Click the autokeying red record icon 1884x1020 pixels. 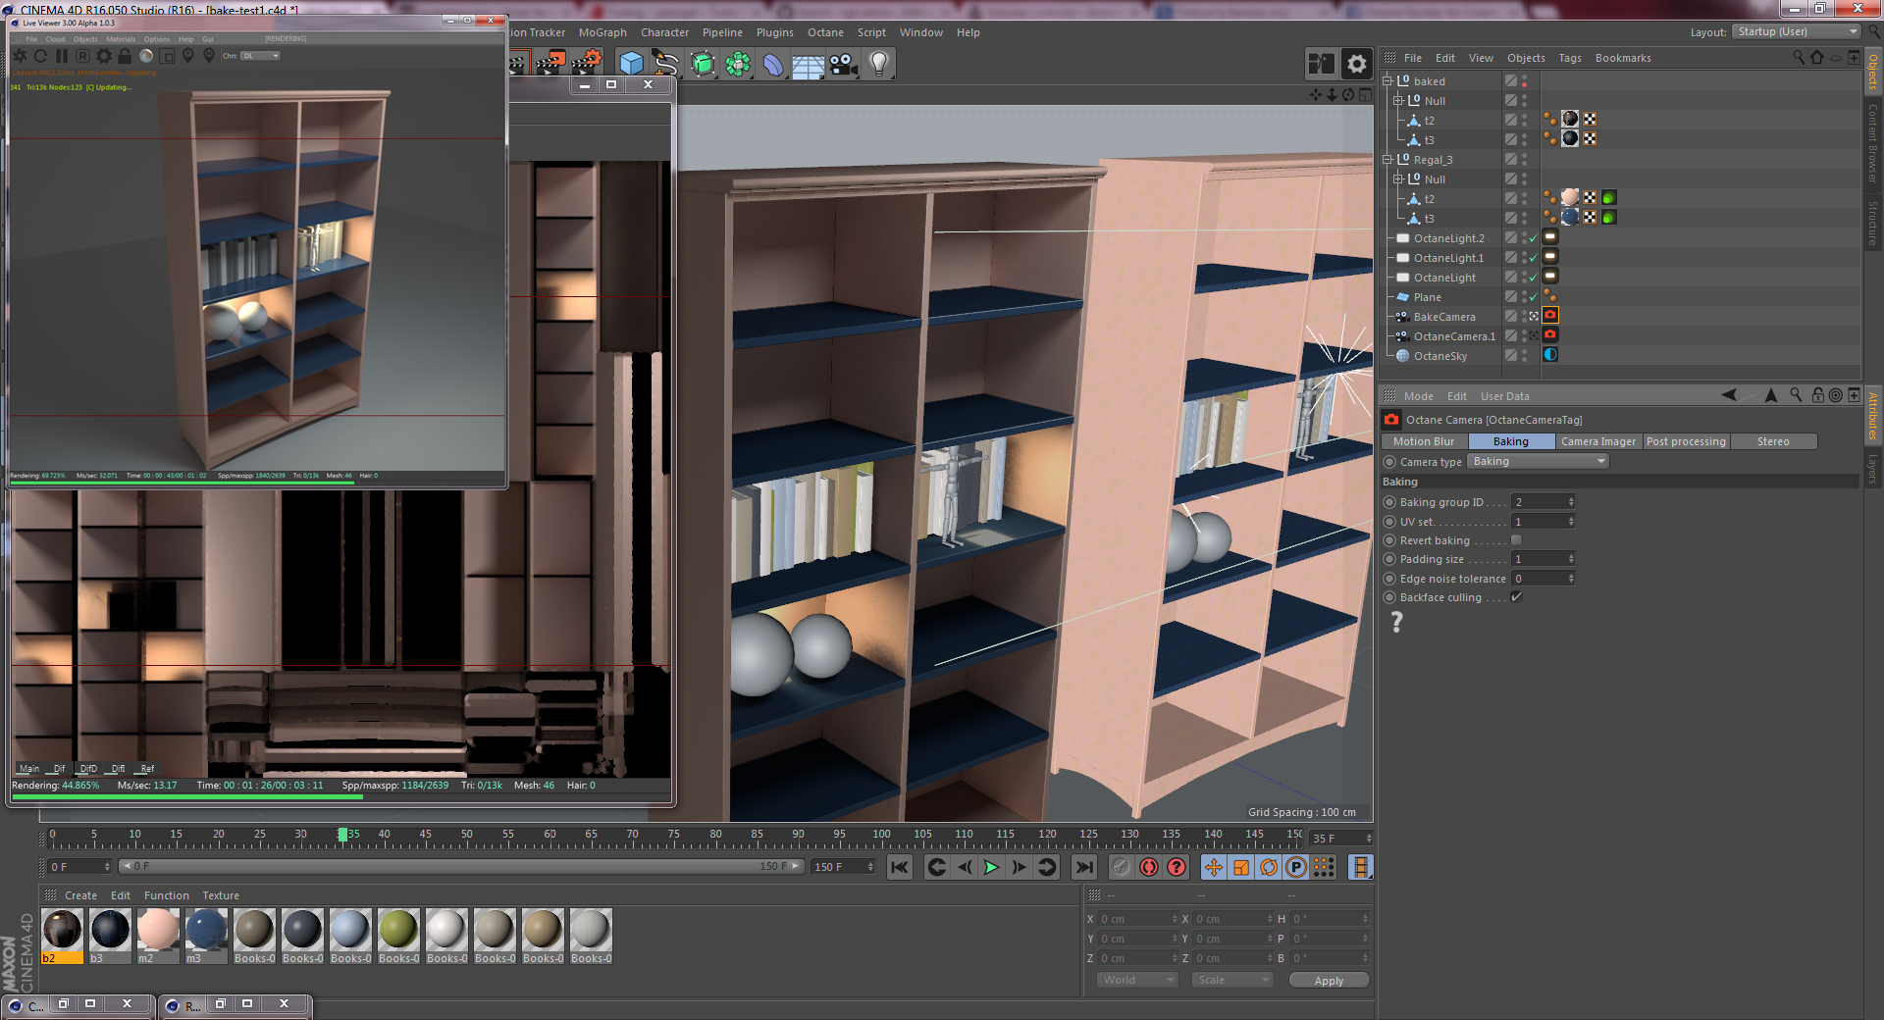pyautogui.click(x=1149, y=867)
